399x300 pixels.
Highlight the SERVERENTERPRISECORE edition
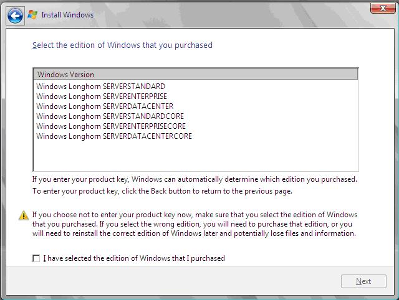pyautogui.click(x=111, y=126)
